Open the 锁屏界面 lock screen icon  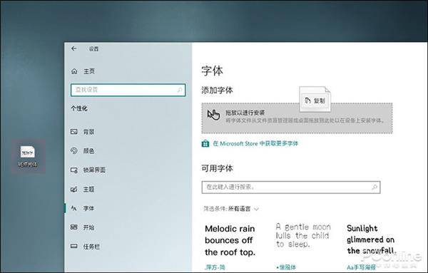click(74, 170)
